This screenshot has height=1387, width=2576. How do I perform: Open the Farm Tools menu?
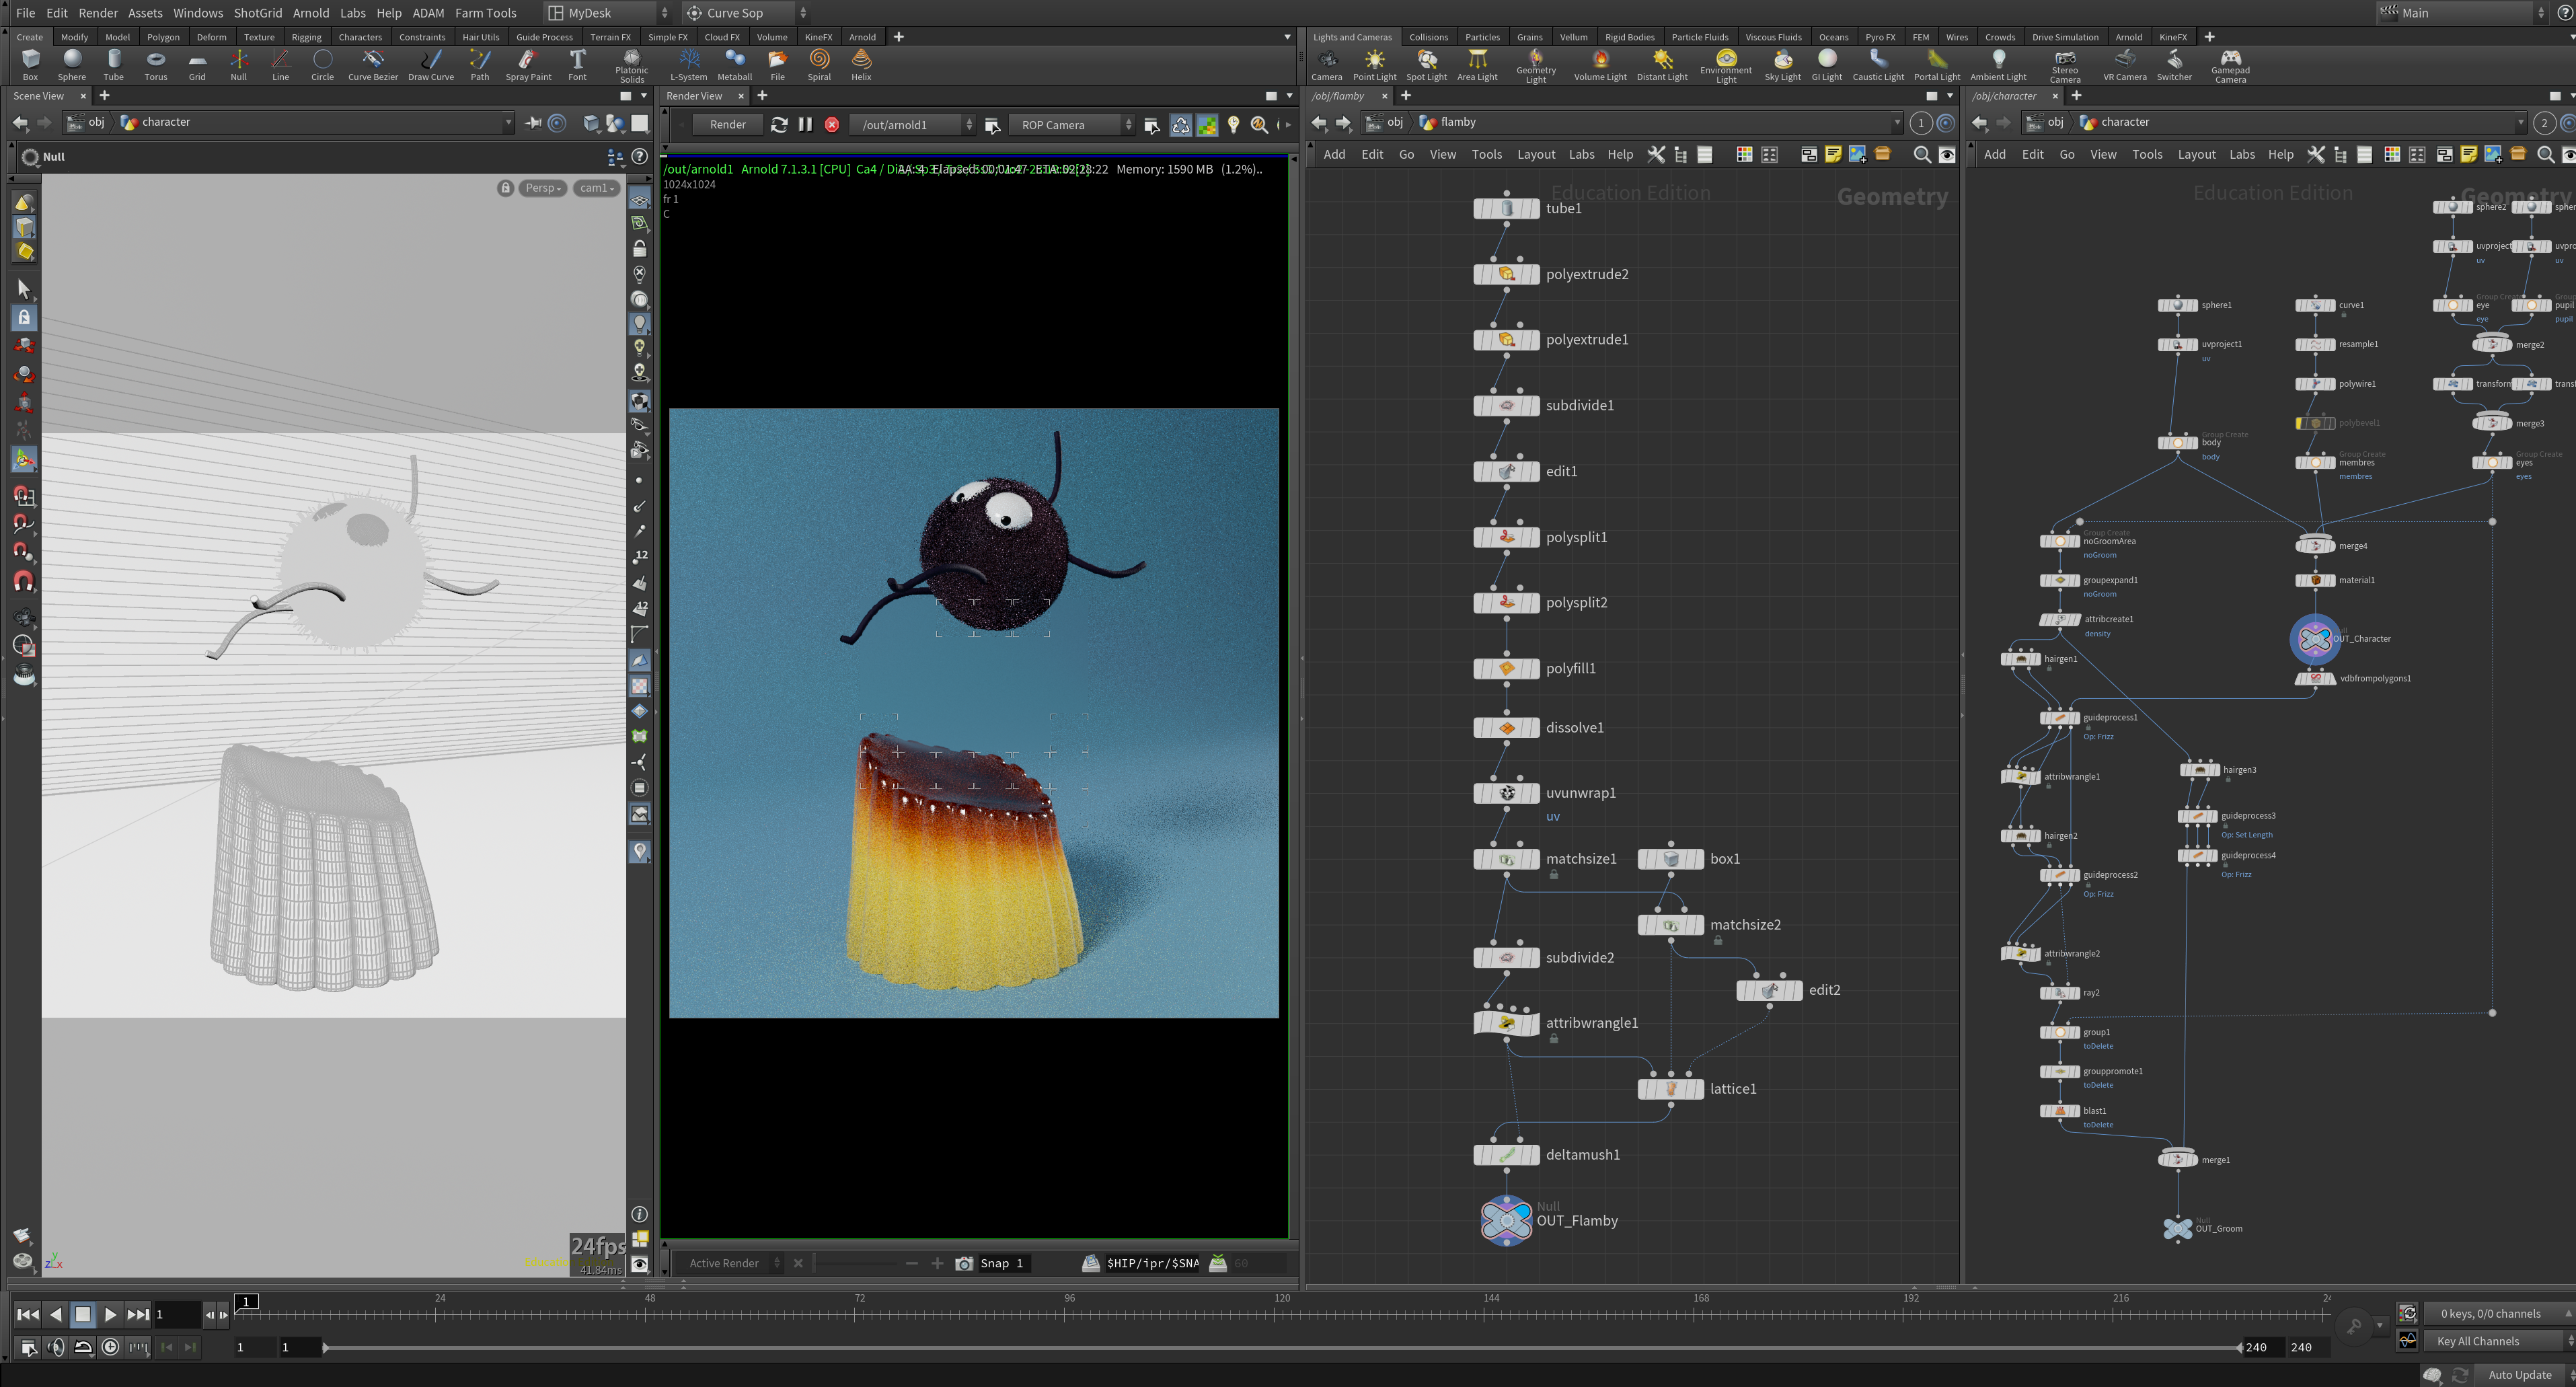point(485,13)
